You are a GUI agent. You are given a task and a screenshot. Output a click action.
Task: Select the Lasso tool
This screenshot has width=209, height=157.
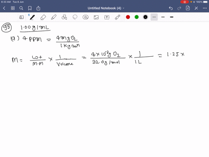click(75, 17)
